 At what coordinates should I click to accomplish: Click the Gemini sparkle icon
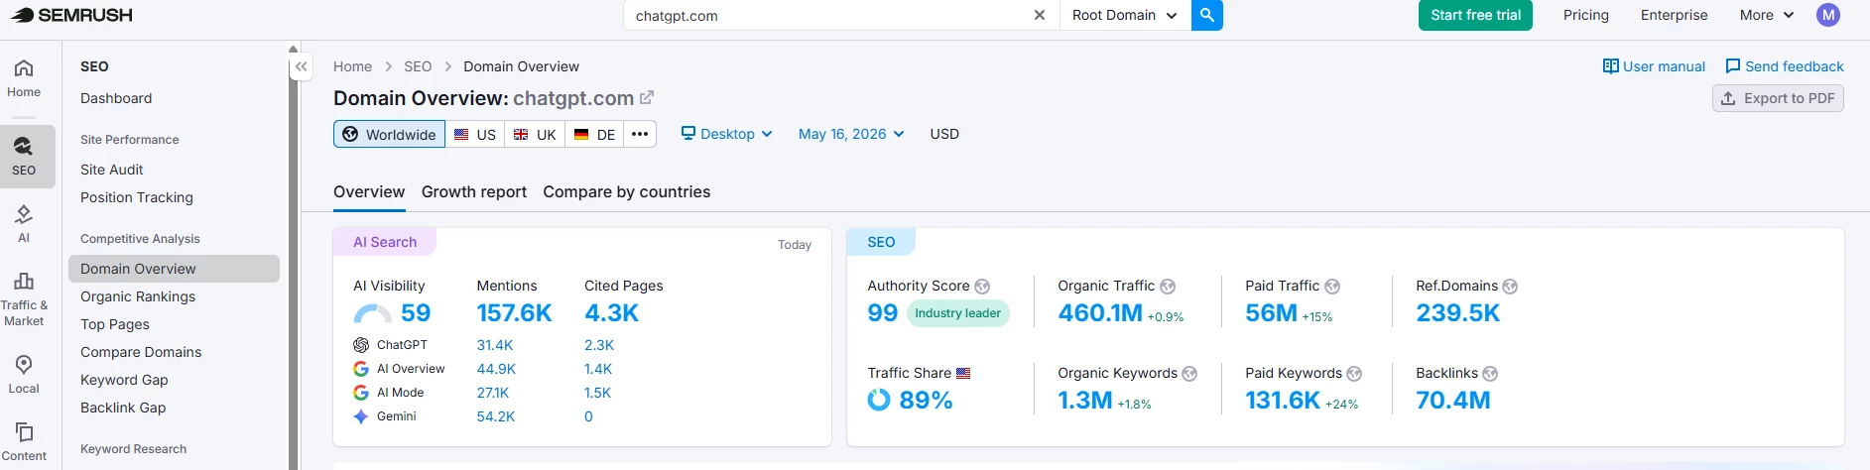coord(361,416)
